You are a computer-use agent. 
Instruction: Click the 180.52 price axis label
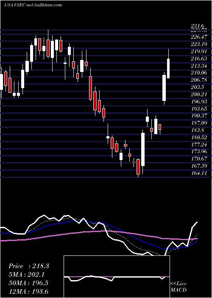click(x=199, y=138)
